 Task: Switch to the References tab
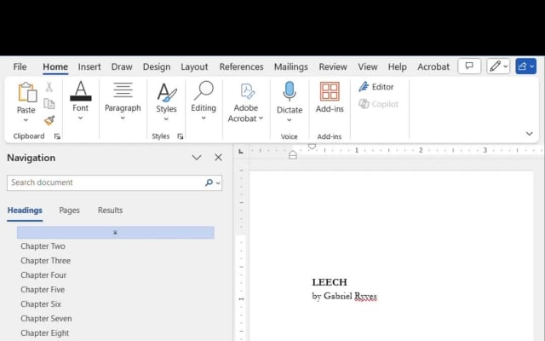tap(242, 66)
